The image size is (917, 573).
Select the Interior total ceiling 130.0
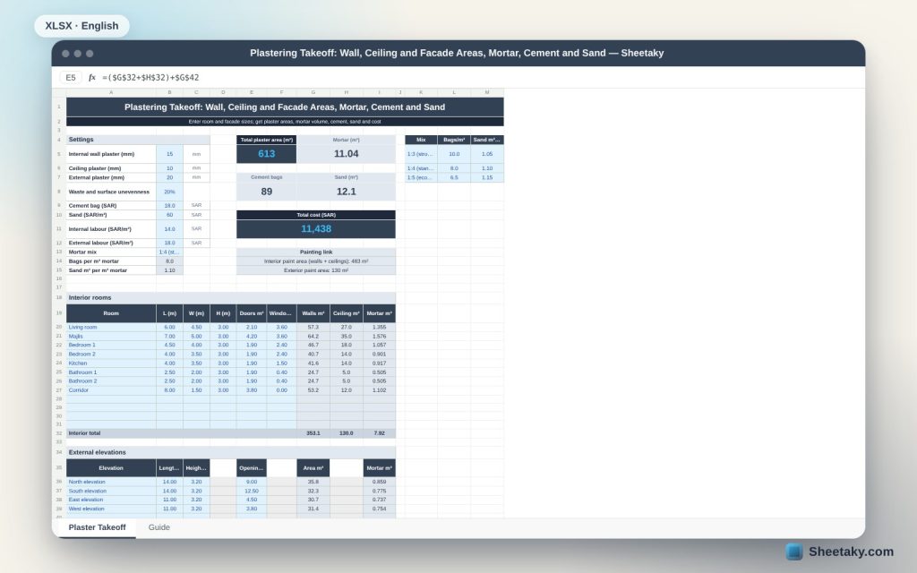click(x=347, y=433)
